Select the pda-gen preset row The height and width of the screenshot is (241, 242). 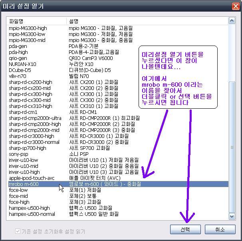pos(118,46)
